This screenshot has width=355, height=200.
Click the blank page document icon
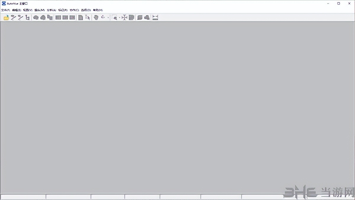[x=80, y=17]
